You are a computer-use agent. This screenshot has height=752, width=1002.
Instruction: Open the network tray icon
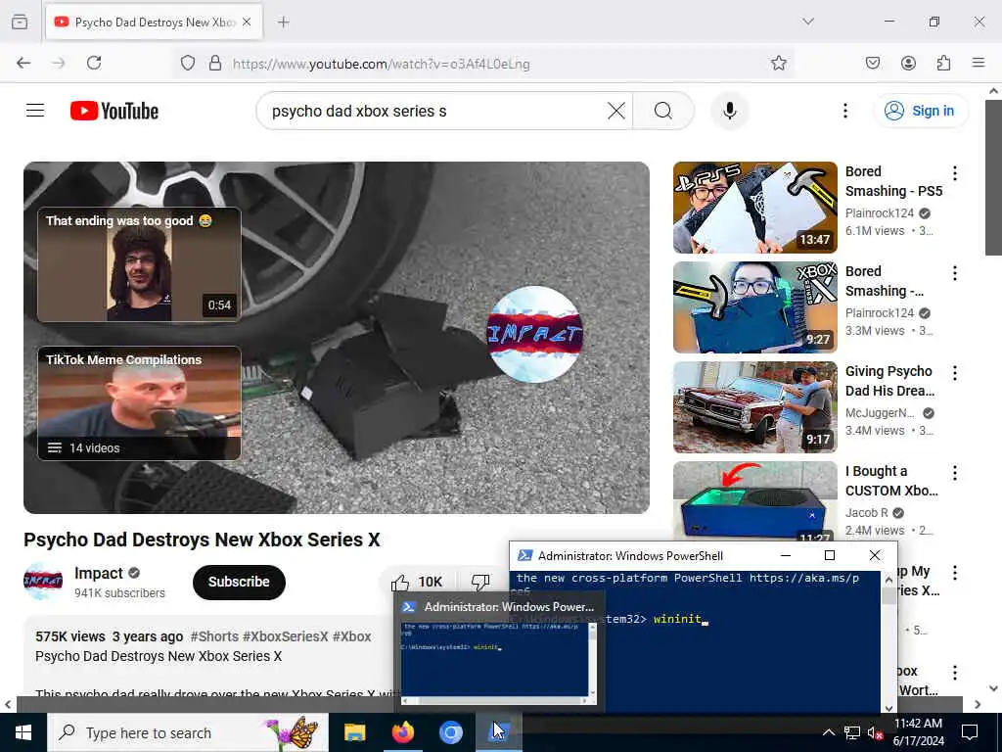tap(852, 732)
